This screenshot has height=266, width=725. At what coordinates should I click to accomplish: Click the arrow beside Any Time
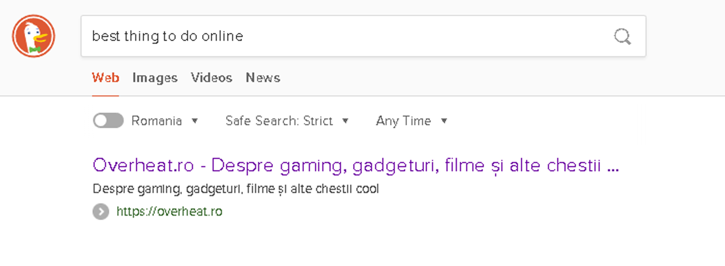[x=444, y=121]
